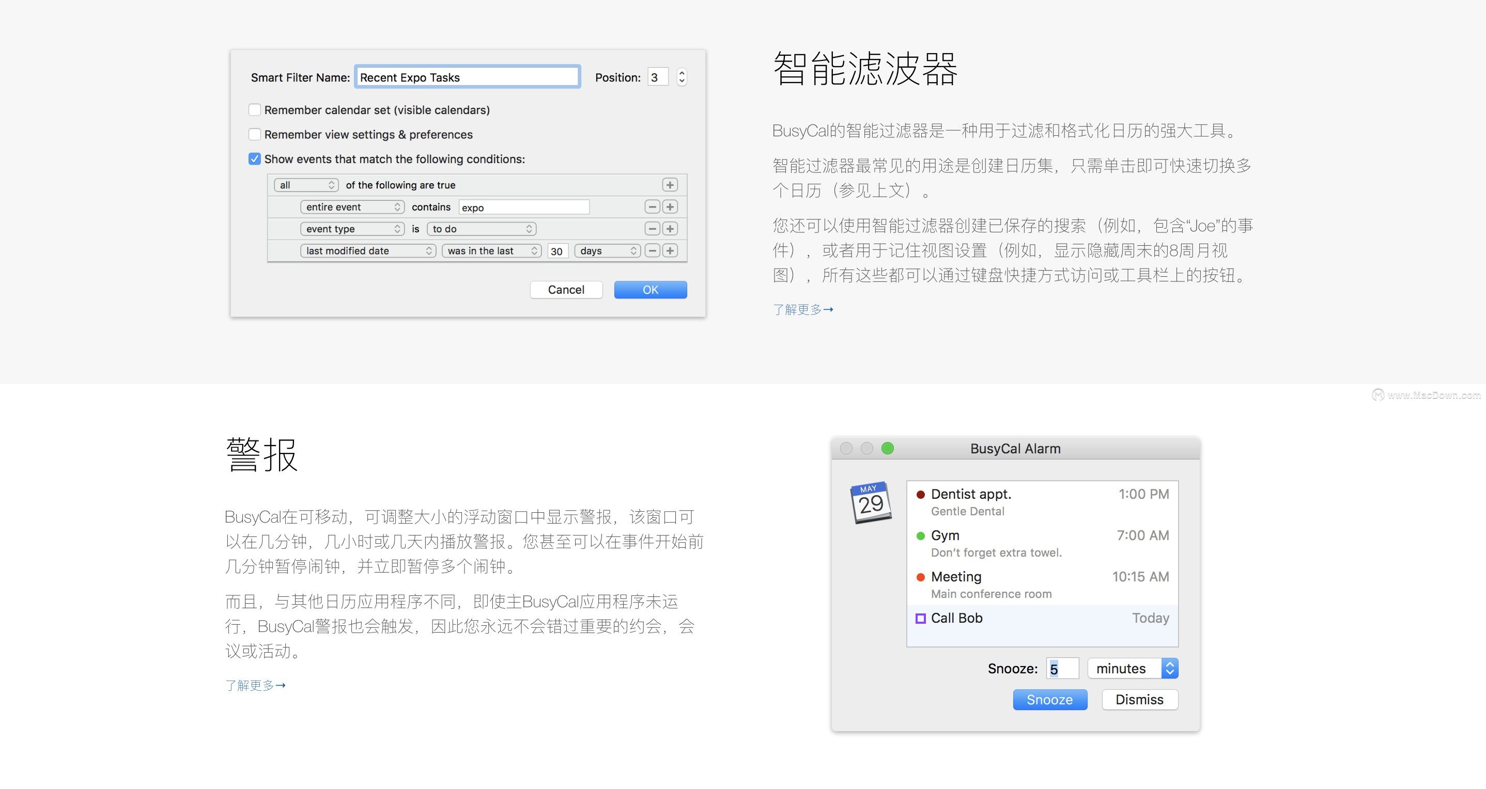
Task: Click the orange dot beside Meeting
Action: click(921, 577)
